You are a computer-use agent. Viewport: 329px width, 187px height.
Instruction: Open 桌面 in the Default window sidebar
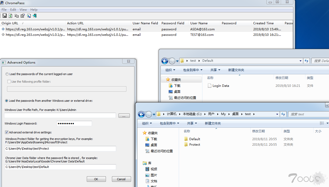[177, 92]
